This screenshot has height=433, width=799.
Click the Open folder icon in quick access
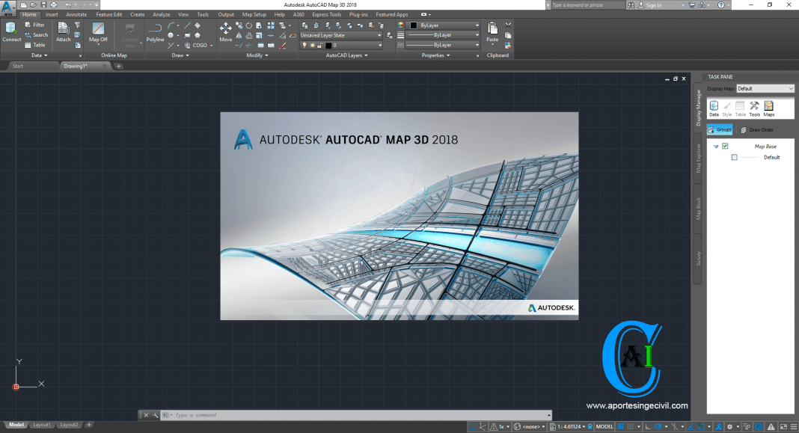click(x=33, y=4)
